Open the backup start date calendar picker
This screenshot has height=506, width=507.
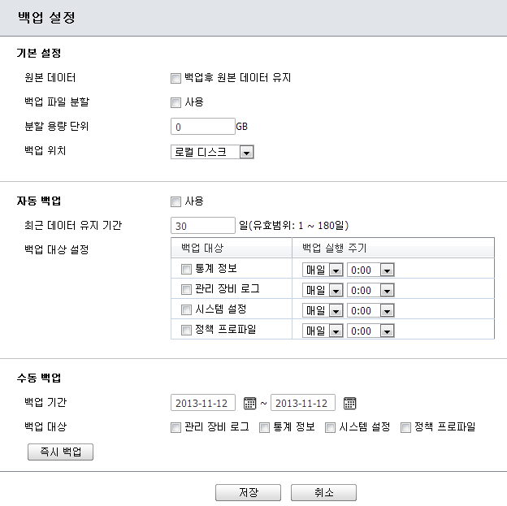(x=250, y=403)
